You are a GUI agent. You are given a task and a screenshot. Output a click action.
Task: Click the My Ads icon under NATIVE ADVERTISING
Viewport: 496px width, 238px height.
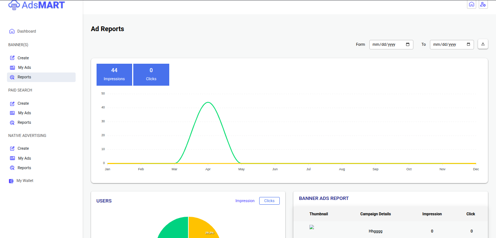coord(12,159)
